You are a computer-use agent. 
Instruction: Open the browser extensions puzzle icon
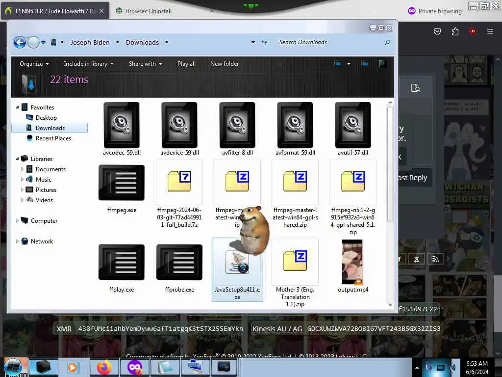pos(455,31)
